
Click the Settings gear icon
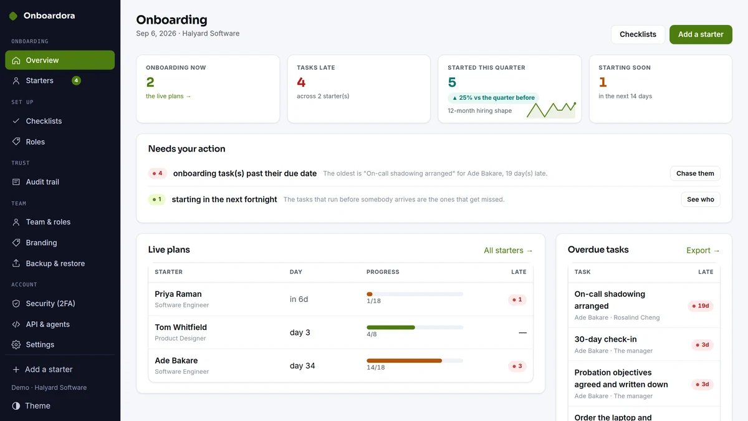[x=16, y=344]
